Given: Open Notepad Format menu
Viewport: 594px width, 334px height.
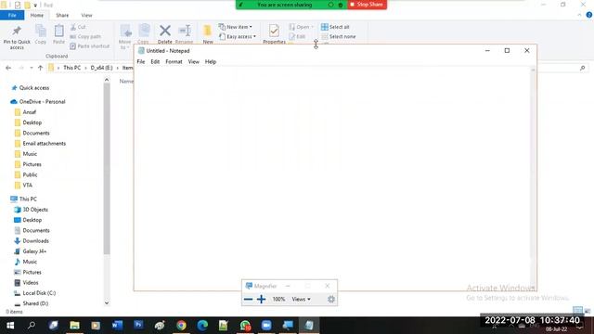Looking at the screenshot, I should point(174,62).
